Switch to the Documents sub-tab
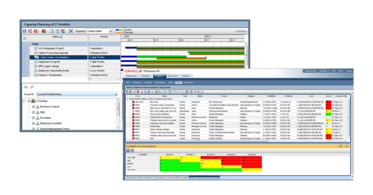The height and width of the screenshot is (195, 373). tap(188, 82)
